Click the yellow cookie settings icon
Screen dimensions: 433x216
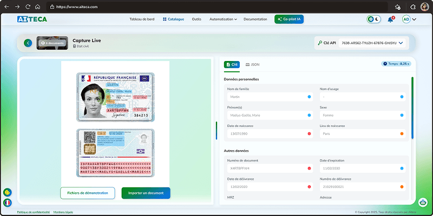click(x=8, y=192)
